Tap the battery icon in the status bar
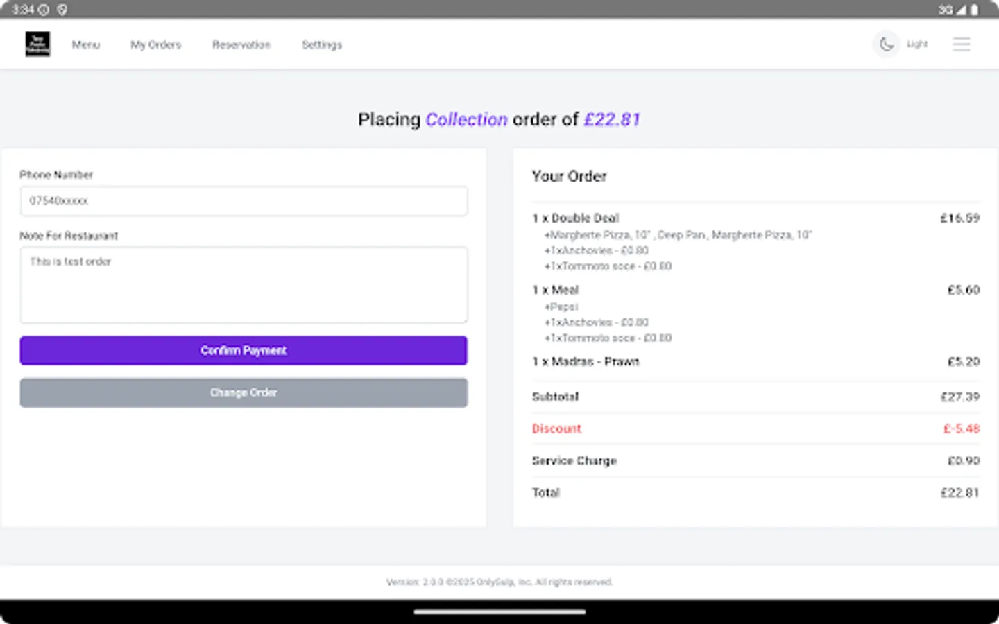 (975, 10)
